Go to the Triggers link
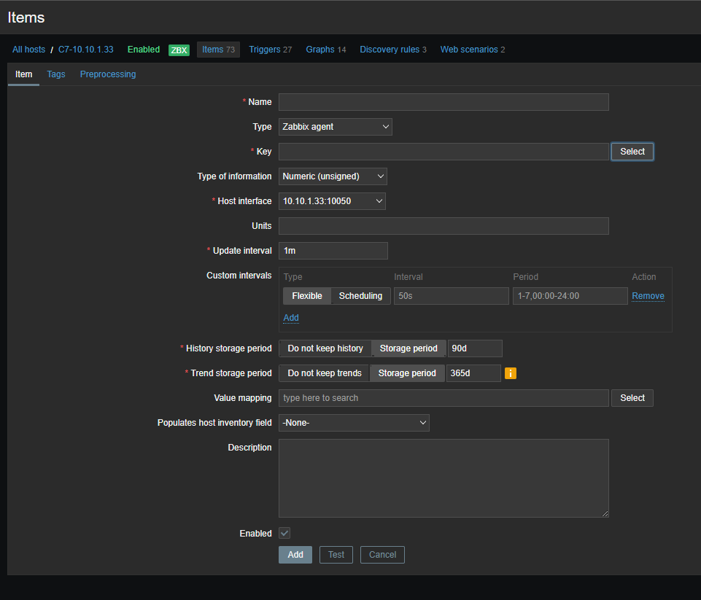The height and width of the screenshot is (600, 701). coord(264,50)
